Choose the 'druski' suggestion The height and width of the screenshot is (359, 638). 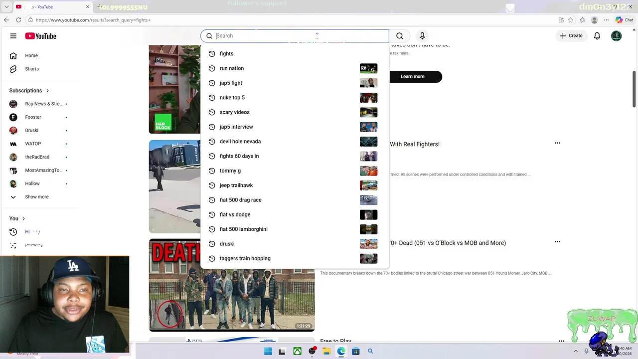[x=295, y=244]
